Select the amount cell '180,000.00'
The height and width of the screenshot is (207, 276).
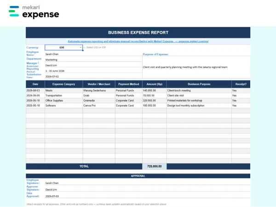click(x=155, y=106)
